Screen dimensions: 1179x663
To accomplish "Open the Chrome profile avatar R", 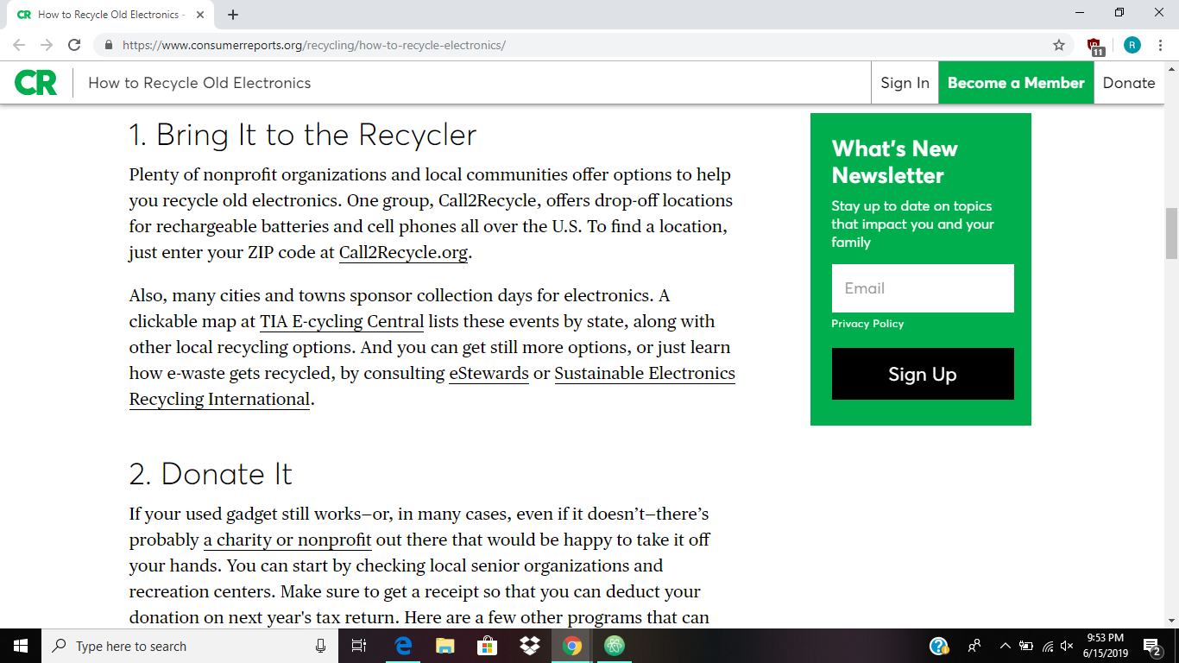I will [1132, 45].
